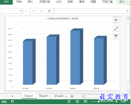
Task: Switch to the 视图 ribbon tab
Action: [93, 2]
